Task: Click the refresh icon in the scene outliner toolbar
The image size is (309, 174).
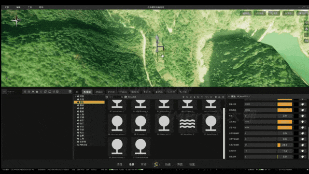Action: [x=25, y=92]
